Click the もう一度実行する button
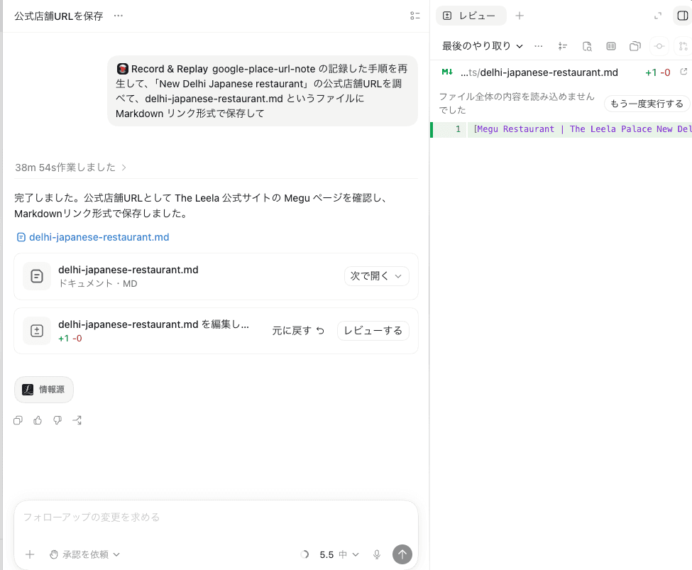The height and width of the screenshot is (570, 692). (647, 104)
